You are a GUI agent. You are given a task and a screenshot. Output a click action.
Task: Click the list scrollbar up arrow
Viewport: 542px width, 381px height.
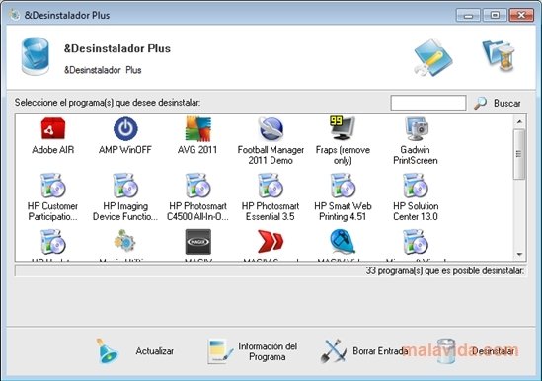[519, 121]
